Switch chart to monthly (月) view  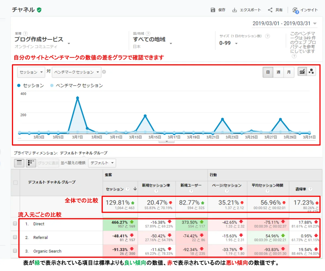[289, 72]
